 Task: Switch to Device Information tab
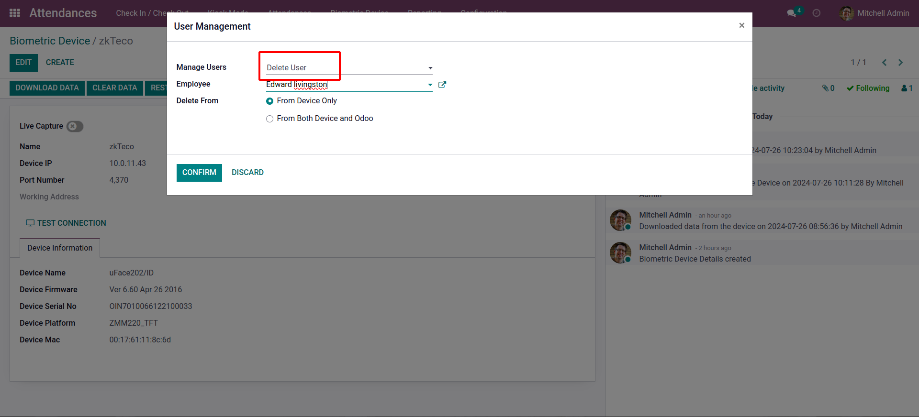pos(60,248)
